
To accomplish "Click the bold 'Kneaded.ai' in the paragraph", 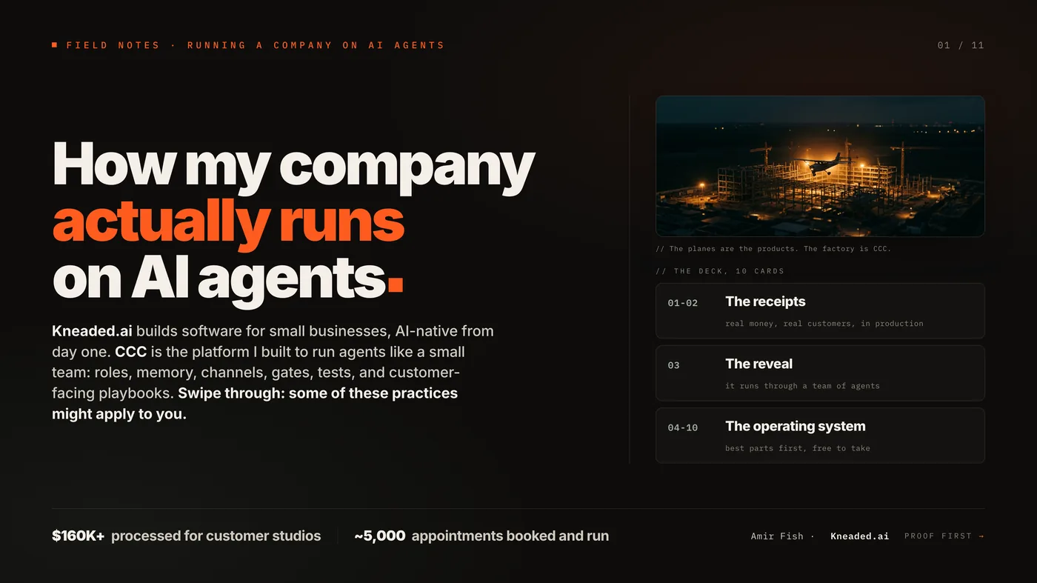I will (x=92, y=331).
